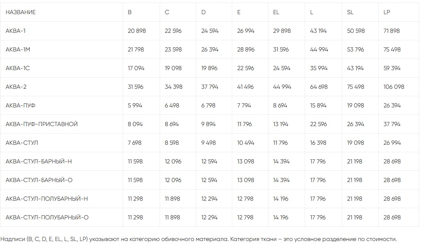
Task: Click price 20 898 for АКВА-1
Action: [137, 31]
